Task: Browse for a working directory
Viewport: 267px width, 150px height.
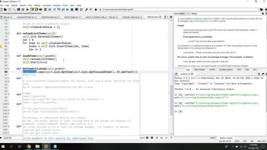Action: coord(262,10)
